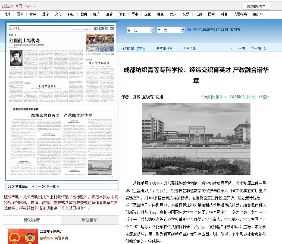The width and height of the screenshot is (282, 244).
Task: Open the 接续奋斗 共谱新篇 article link
Action: coord(54,238)
